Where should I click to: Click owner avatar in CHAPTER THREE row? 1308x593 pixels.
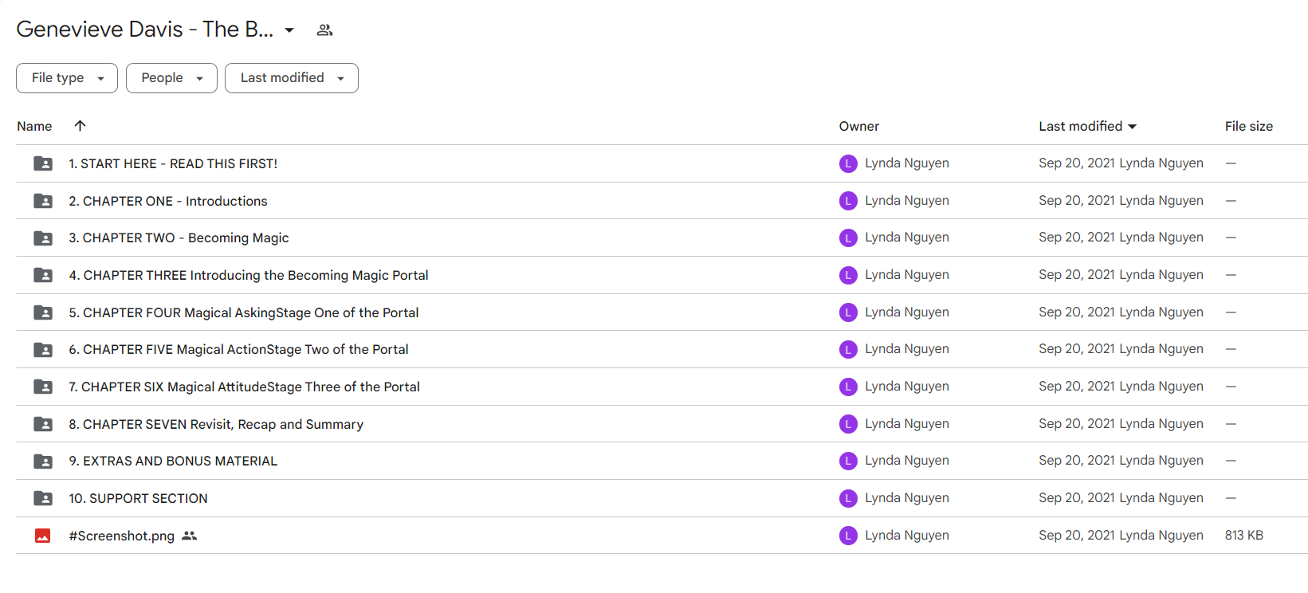point(848,275)
